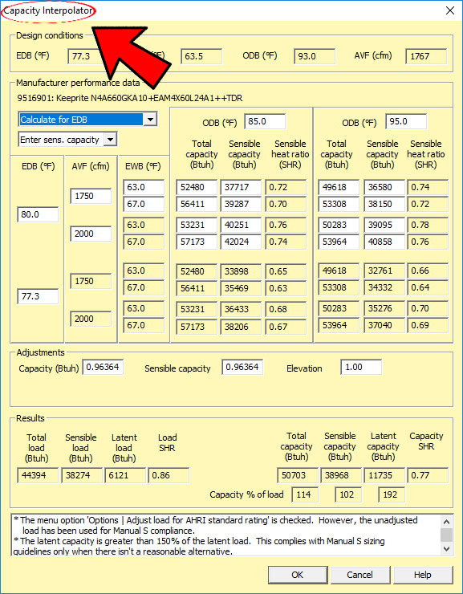Edit the ODB 95.0 column header field

pyautogui.click(x=406, y=122)
